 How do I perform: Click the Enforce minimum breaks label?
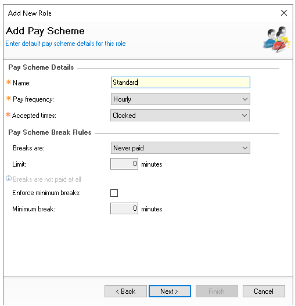(x=46, y=193)
